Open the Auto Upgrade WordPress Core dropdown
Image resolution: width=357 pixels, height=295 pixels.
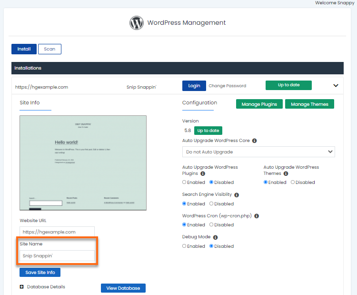pyautogui.click(x=258, y=152)
